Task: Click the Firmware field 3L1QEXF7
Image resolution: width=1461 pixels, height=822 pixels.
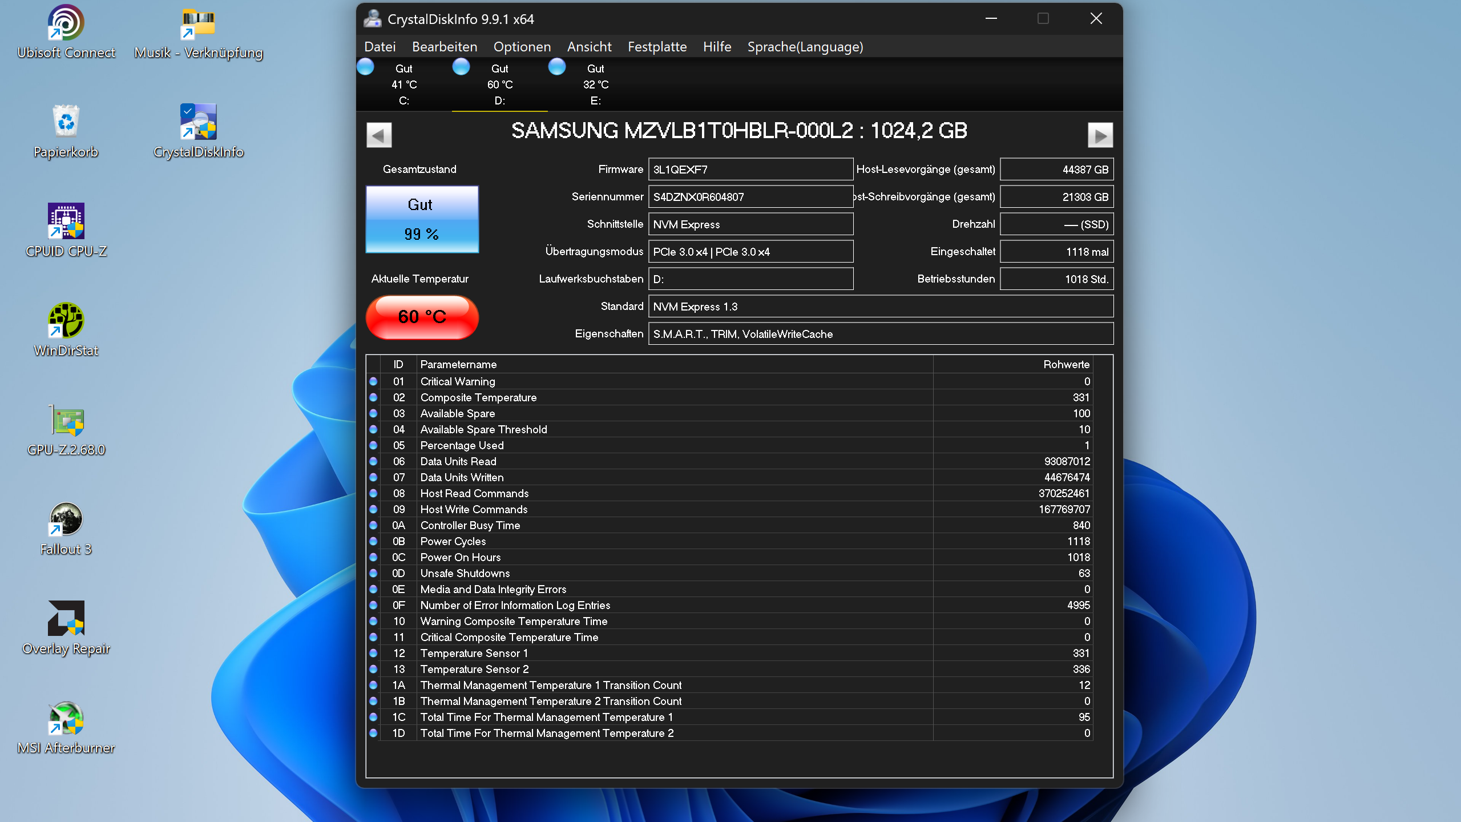Action: click(x=750, y=170)
